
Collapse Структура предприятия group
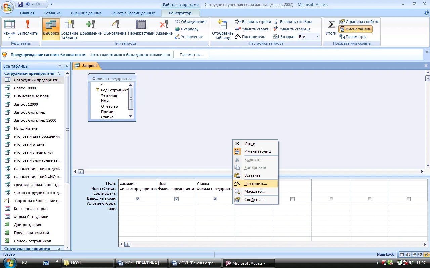59,249
